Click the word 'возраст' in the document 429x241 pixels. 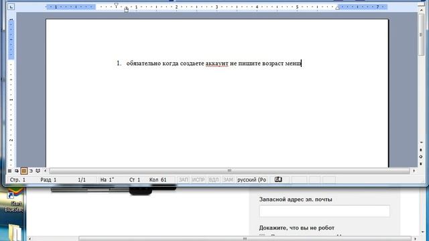273,64
